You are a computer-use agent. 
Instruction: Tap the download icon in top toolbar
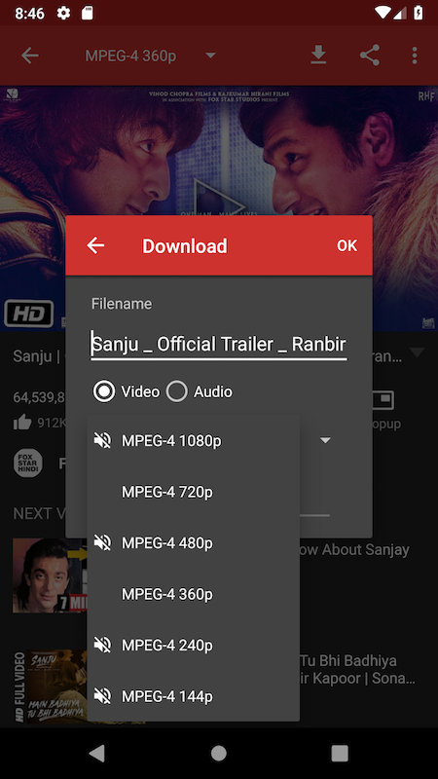pos(318,56)
